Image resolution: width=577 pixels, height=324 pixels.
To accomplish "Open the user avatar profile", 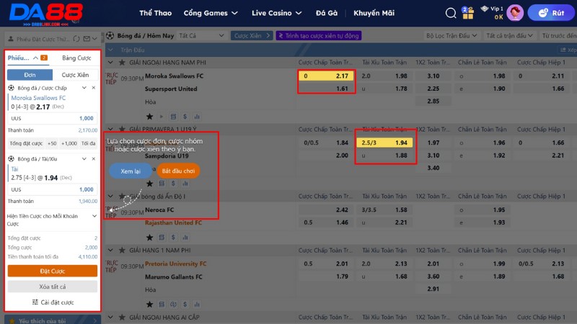I will [515, 13].
